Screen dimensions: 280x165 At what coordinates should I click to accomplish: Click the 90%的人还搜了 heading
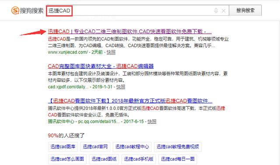[66, 136]
